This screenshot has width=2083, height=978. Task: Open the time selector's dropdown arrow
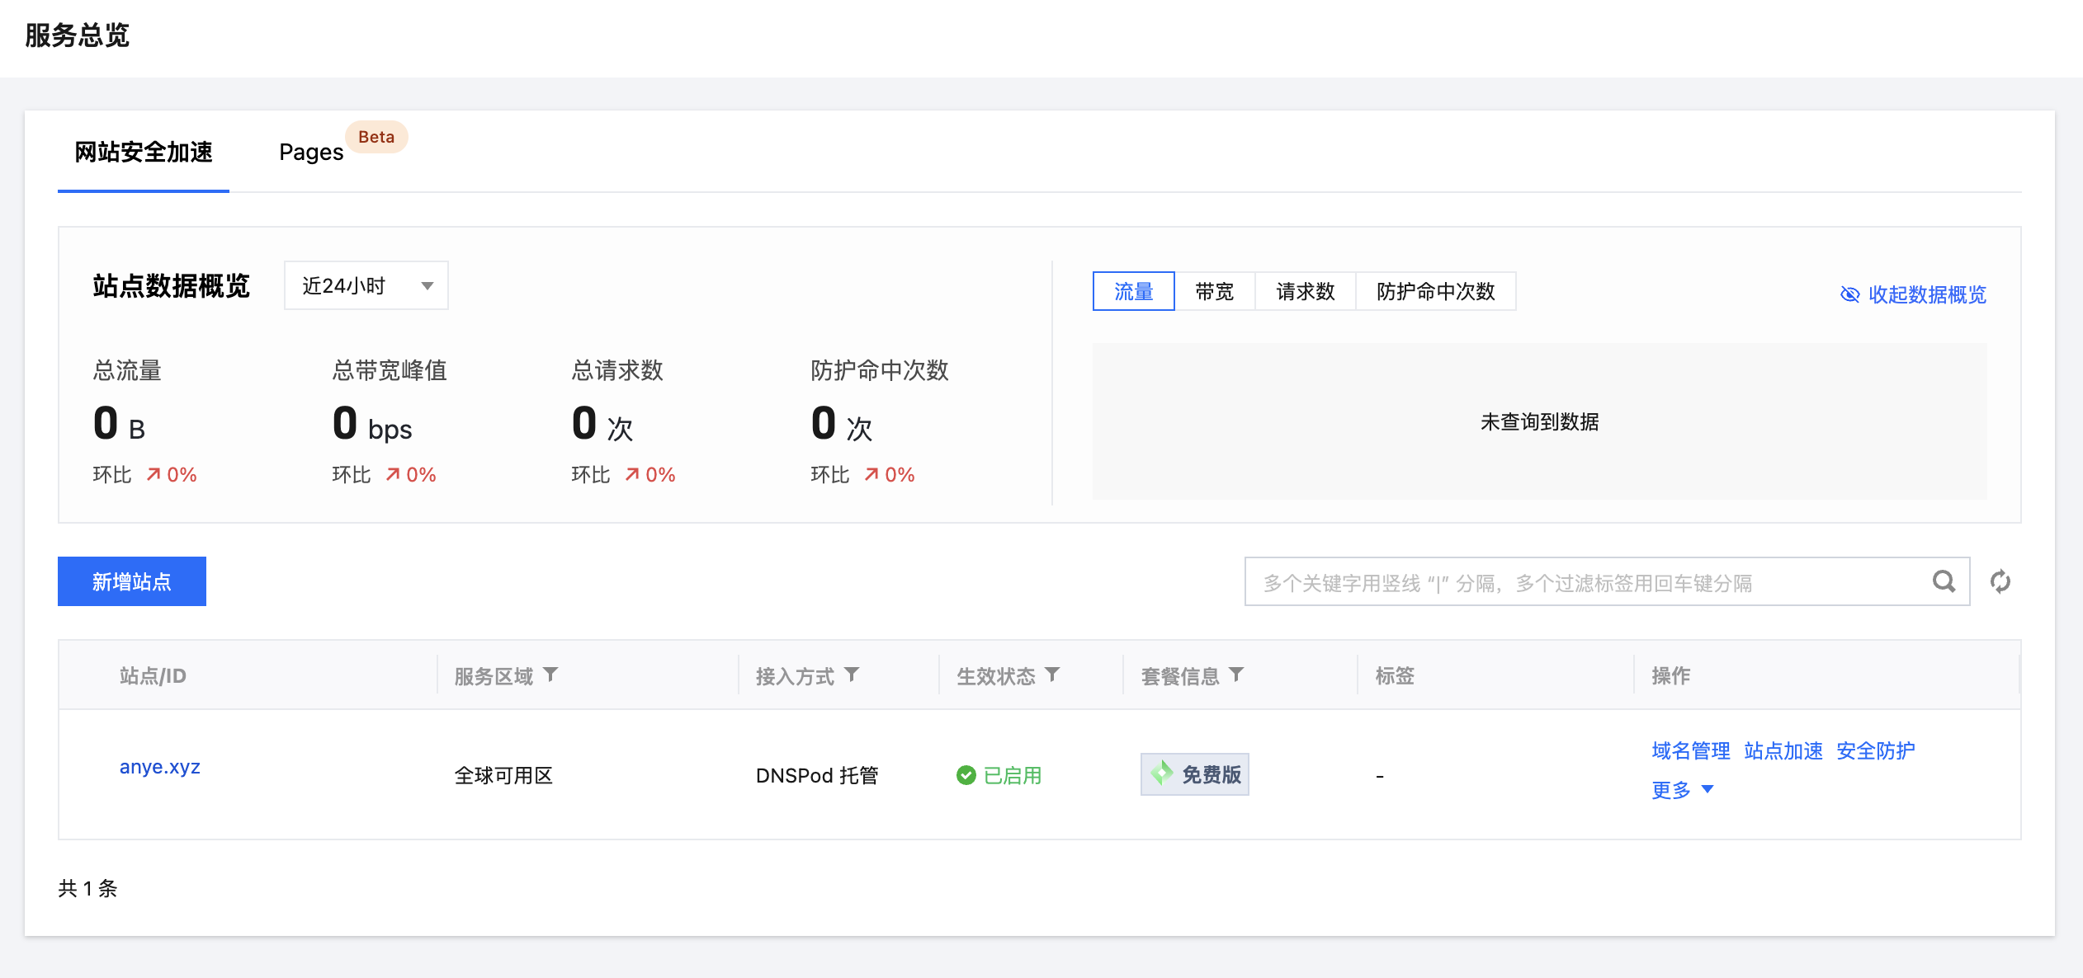(427, 285)
